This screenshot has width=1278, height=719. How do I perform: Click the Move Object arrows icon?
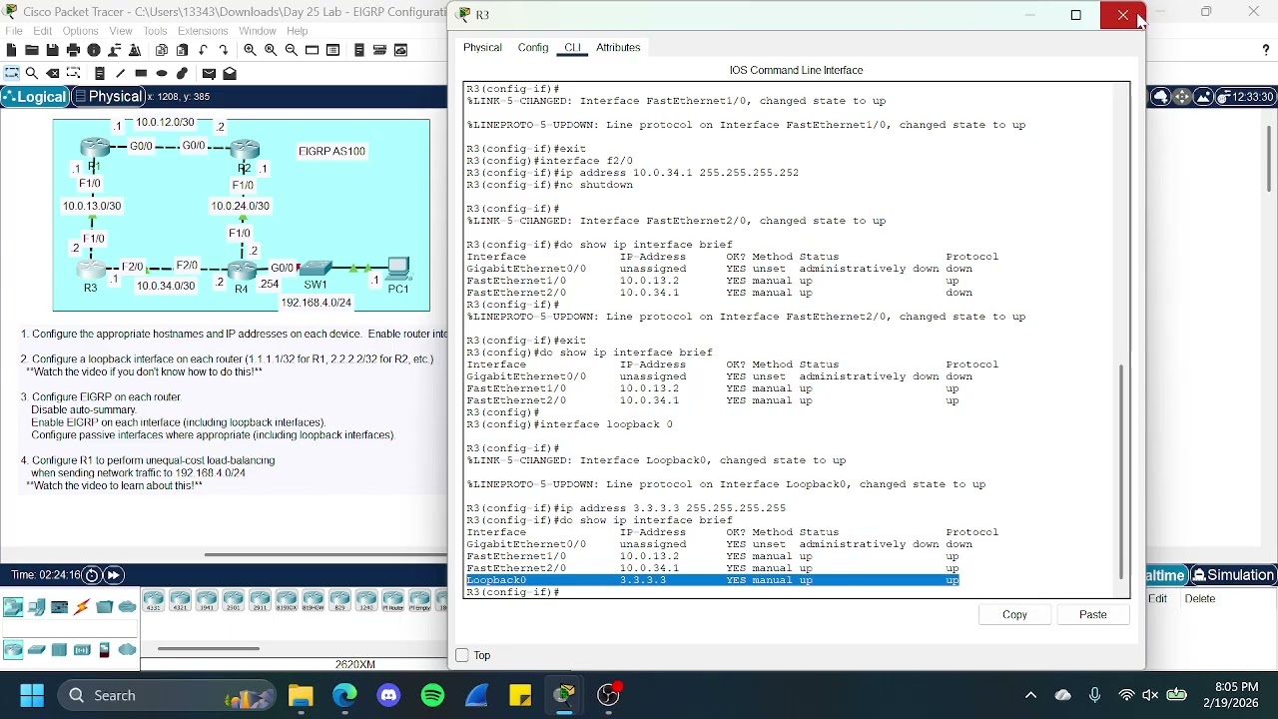(1182, 97)
